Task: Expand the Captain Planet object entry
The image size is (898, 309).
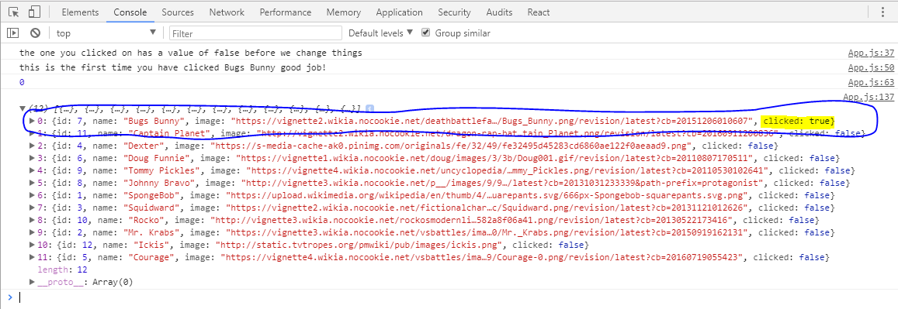Action: tap(32, 134)
